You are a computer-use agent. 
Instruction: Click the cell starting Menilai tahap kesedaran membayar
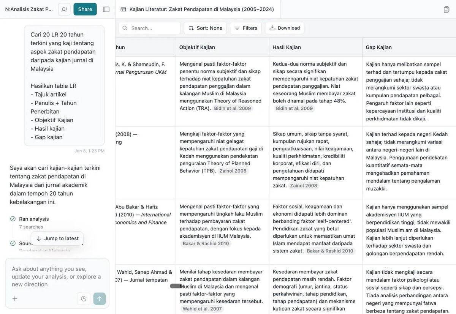(x=222, y=289)
